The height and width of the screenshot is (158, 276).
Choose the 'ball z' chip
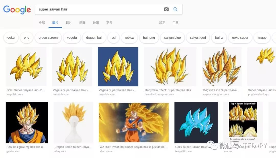219,38
